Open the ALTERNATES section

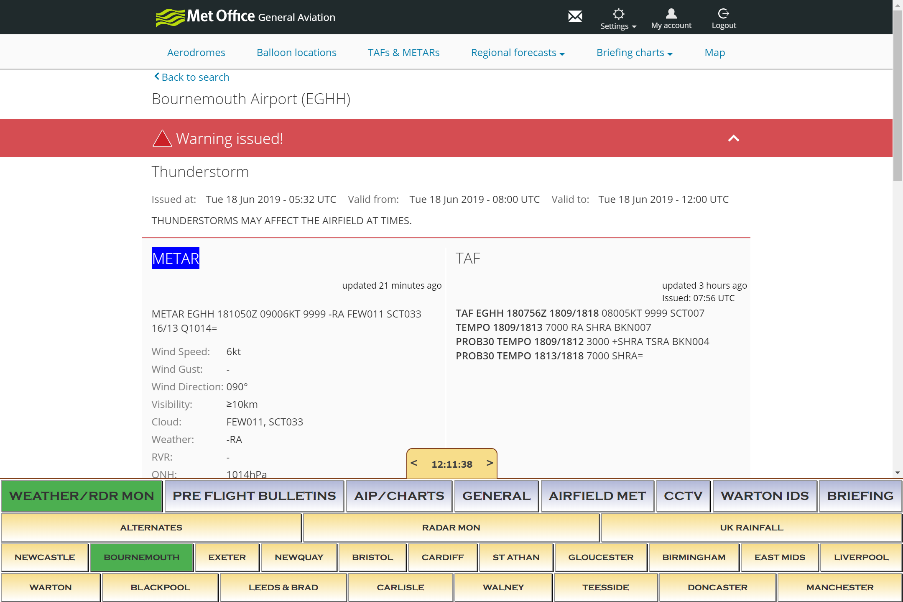[x=151, y=528]
